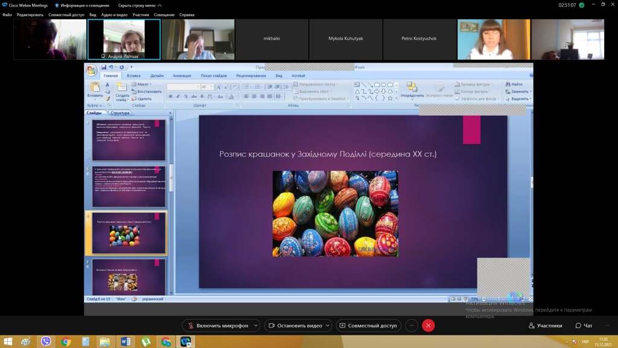Toggle camera with Остановить видео
Viewport: 618px width, 348px height.
(x=295, y=326)
